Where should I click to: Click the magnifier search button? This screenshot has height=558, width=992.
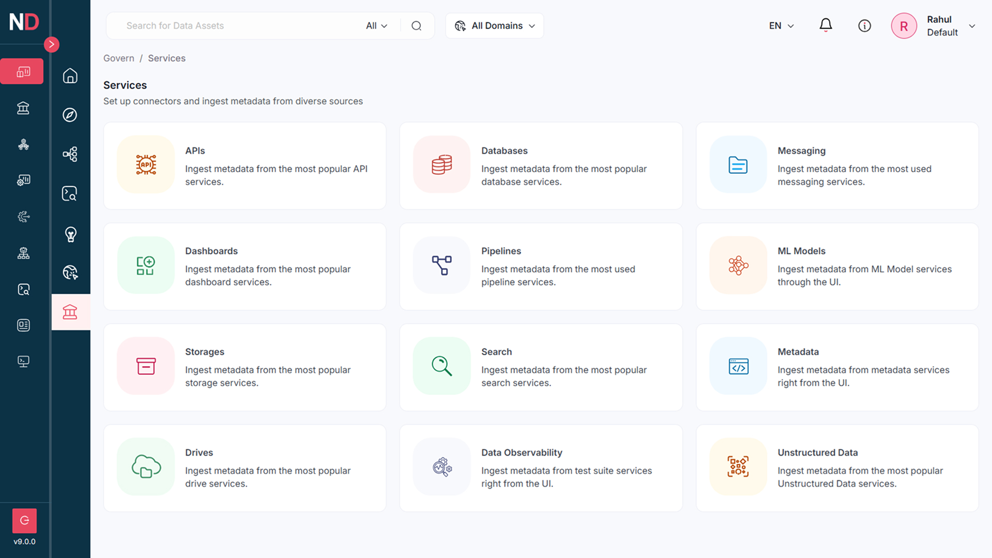coord(416,26)
